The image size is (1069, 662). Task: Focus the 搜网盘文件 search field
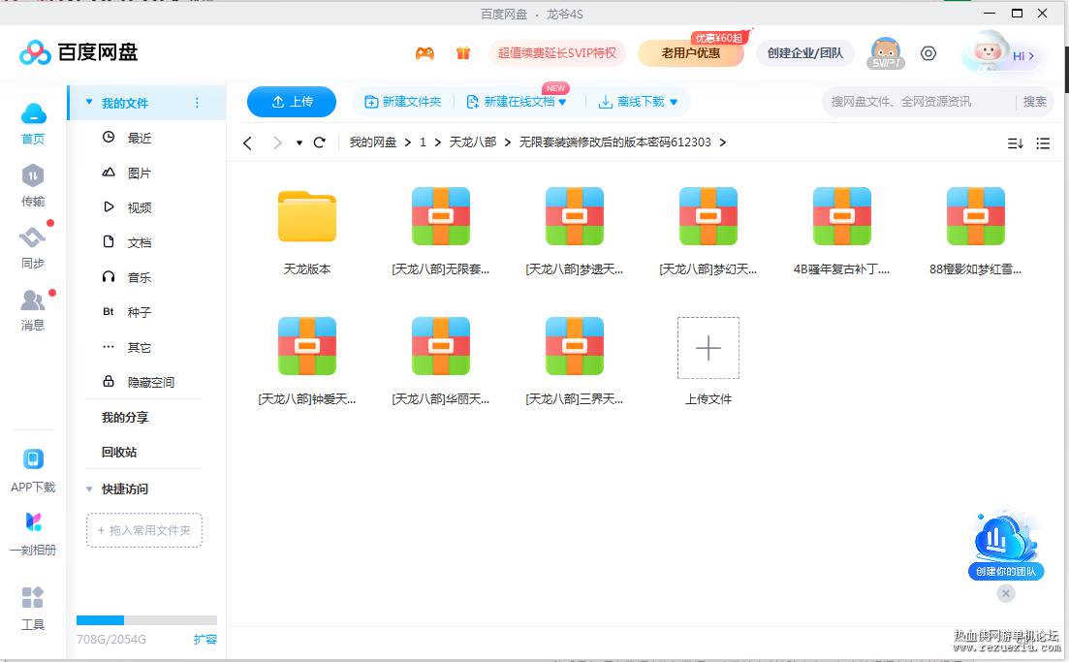[919, 102]
